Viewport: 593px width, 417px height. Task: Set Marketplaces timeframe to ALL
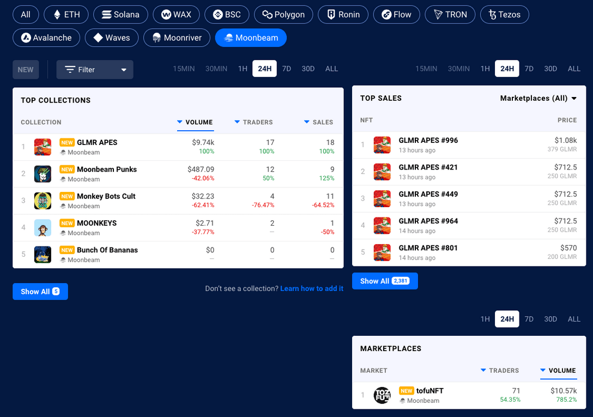click(574, 319)
